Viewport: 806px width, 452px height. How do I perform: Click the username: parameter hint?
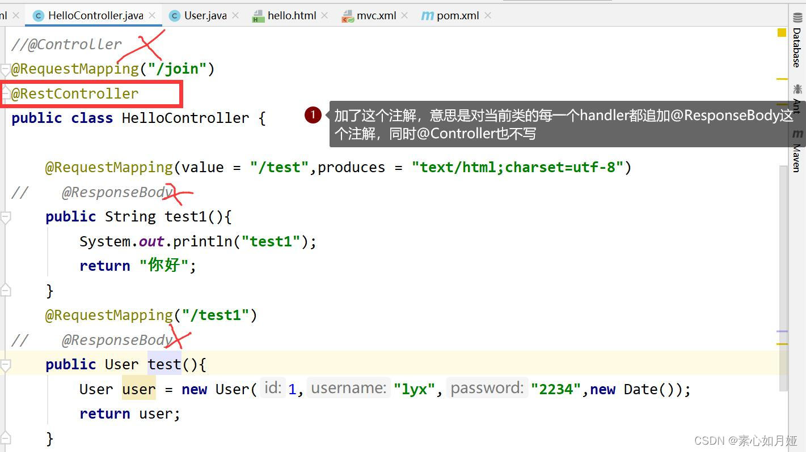pos(349,388)
